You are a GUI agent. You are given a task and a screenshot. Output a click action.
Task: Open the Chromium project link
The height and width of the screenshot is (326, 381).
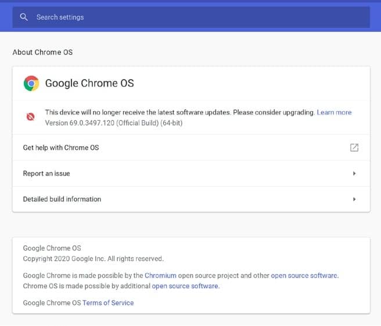[160, 275]
